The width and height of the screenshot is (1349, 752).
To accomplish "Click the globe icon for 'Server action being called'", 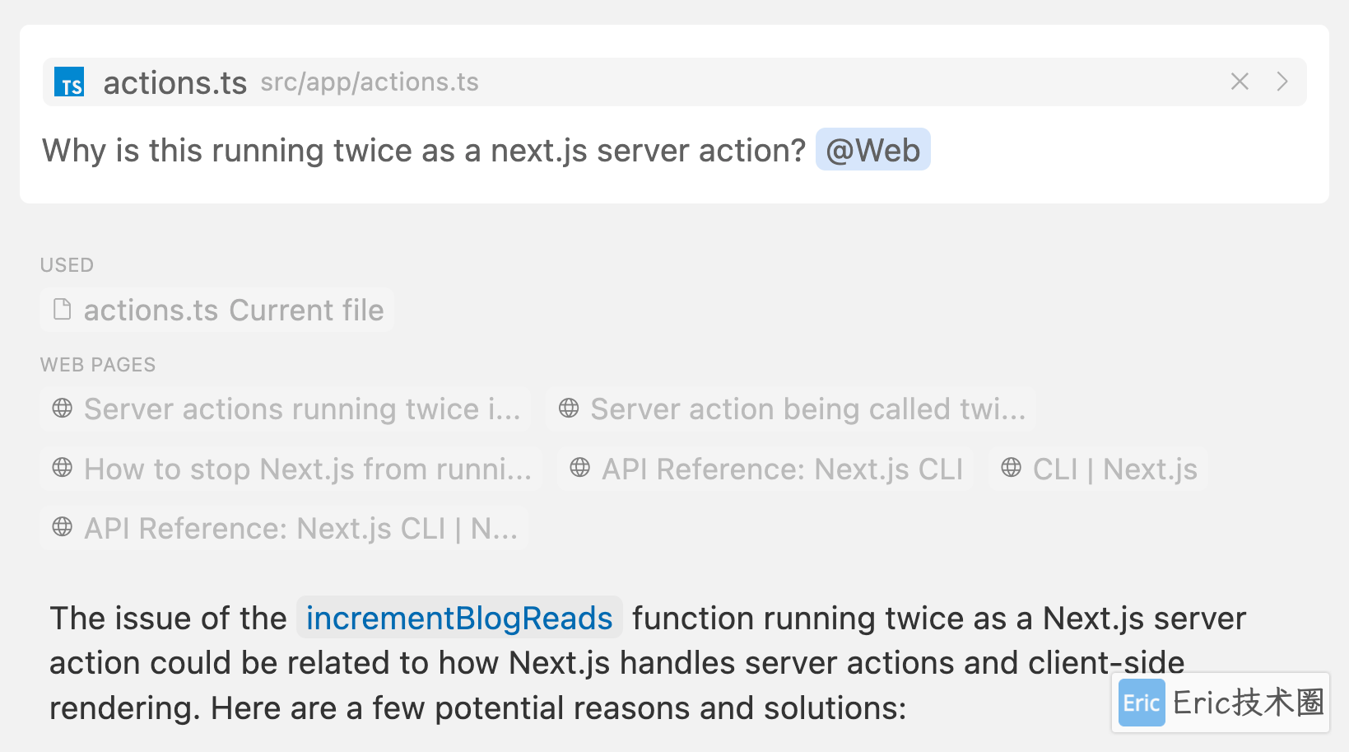I will [x=569, y=408].
